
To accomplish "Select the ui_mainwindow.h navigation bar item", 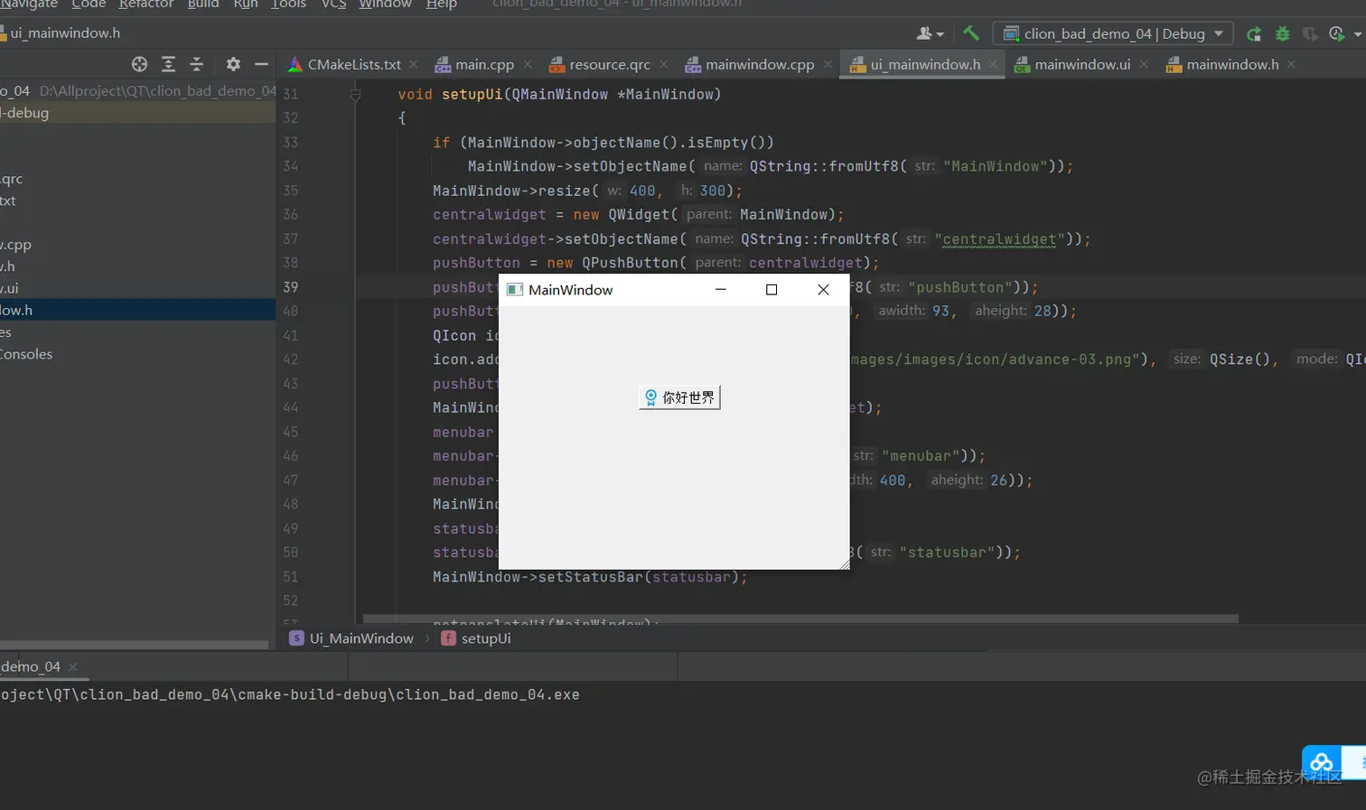I will 61,33.
